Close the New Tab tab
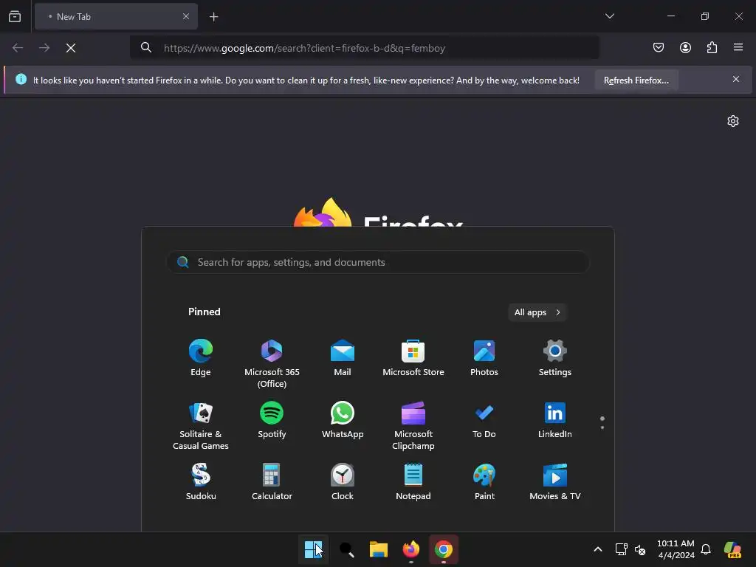 click(185, 16)
